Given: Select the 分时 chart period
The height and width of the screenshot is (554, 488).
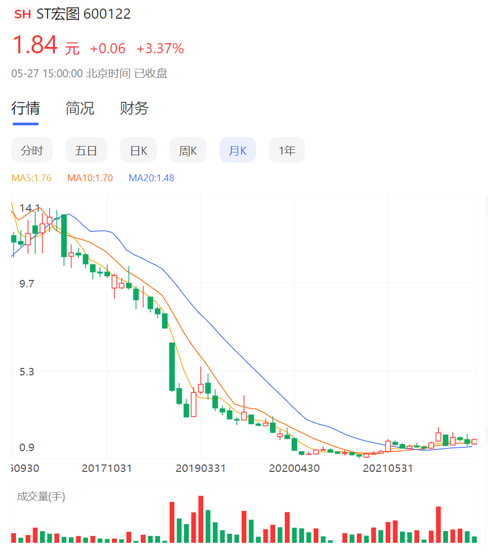Looking at the screenshot, I should coord(32,150).
